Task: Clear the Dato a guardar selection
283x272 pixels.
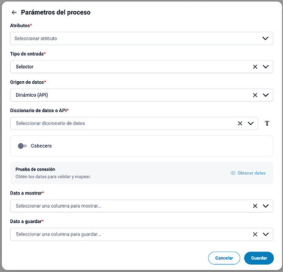Action: 255,234
